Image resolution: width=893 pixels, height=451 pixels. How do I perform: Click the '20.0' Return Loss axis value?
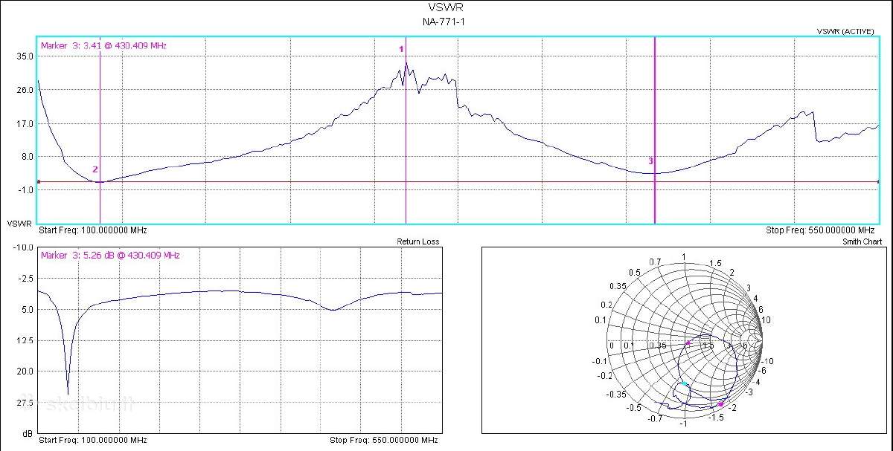coord(25,371)
